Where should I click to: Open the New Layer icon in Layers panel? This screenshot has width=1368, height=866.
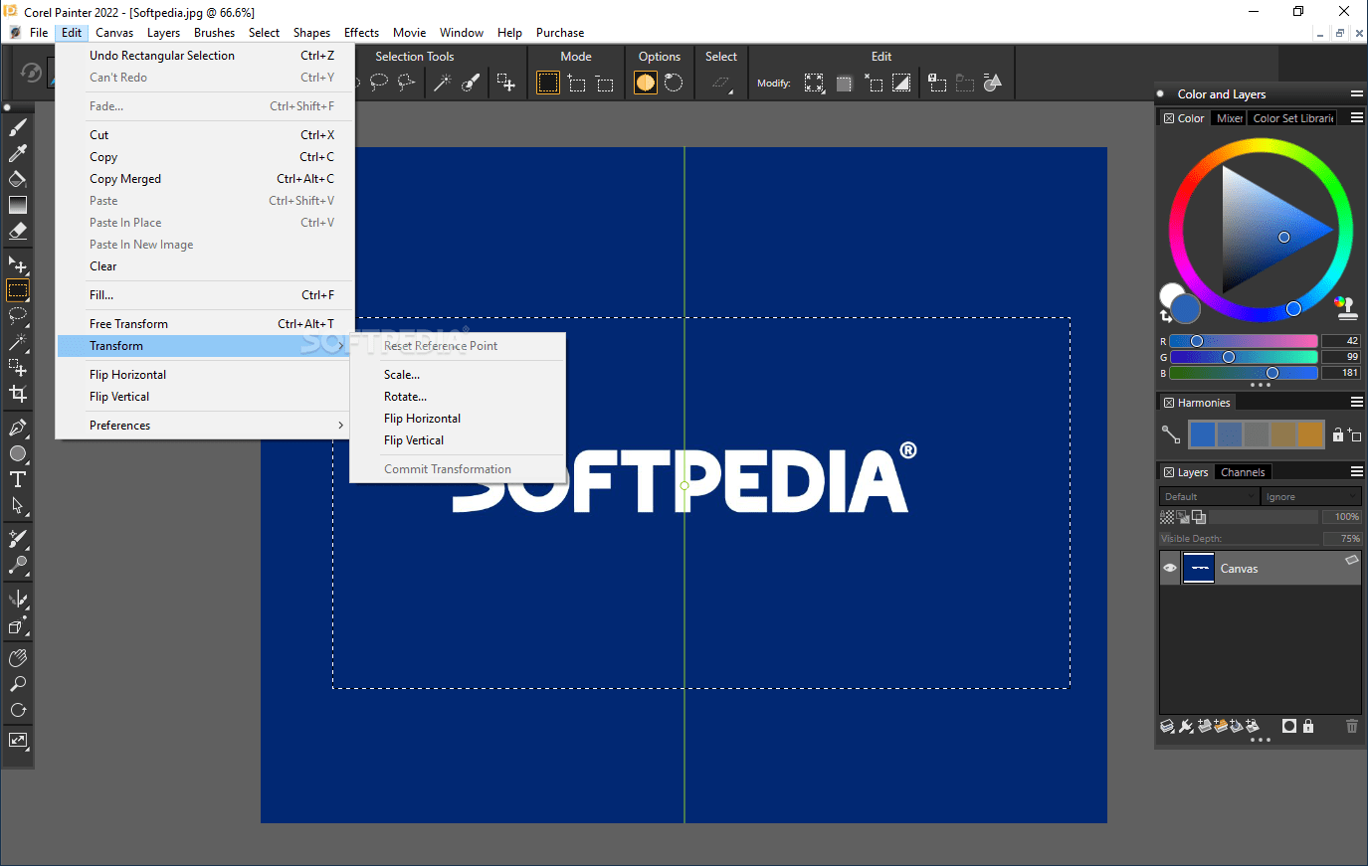tap(1204, 726)
